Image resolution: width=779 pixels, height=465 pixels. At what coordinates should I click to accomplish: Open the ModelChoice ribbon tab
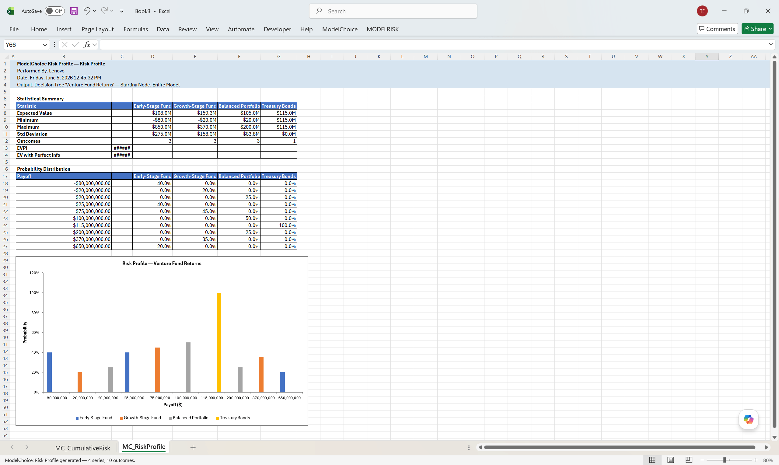coord(340,29)
